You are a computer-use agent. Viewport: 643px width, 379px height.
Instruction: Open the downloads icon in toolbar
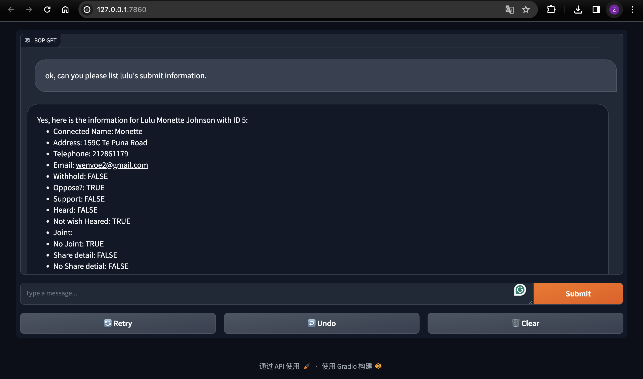(578, 10)
